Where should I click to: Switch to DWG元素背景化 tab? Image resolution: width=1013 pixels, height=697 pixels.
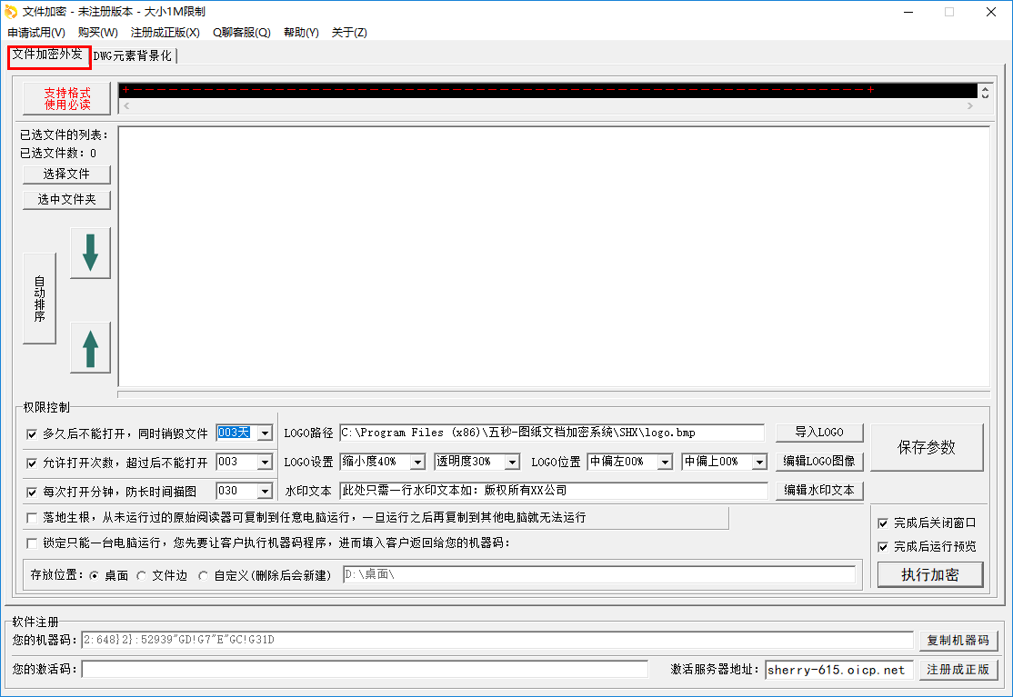click(133, 56)
